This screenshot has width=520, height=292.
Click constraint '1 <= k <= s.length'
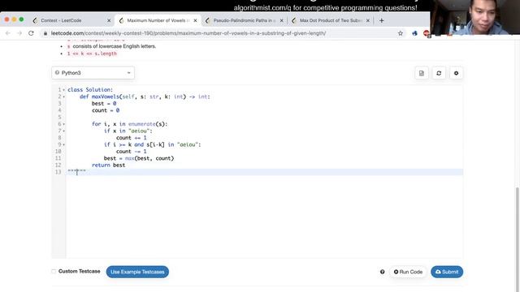coord(92,54)
